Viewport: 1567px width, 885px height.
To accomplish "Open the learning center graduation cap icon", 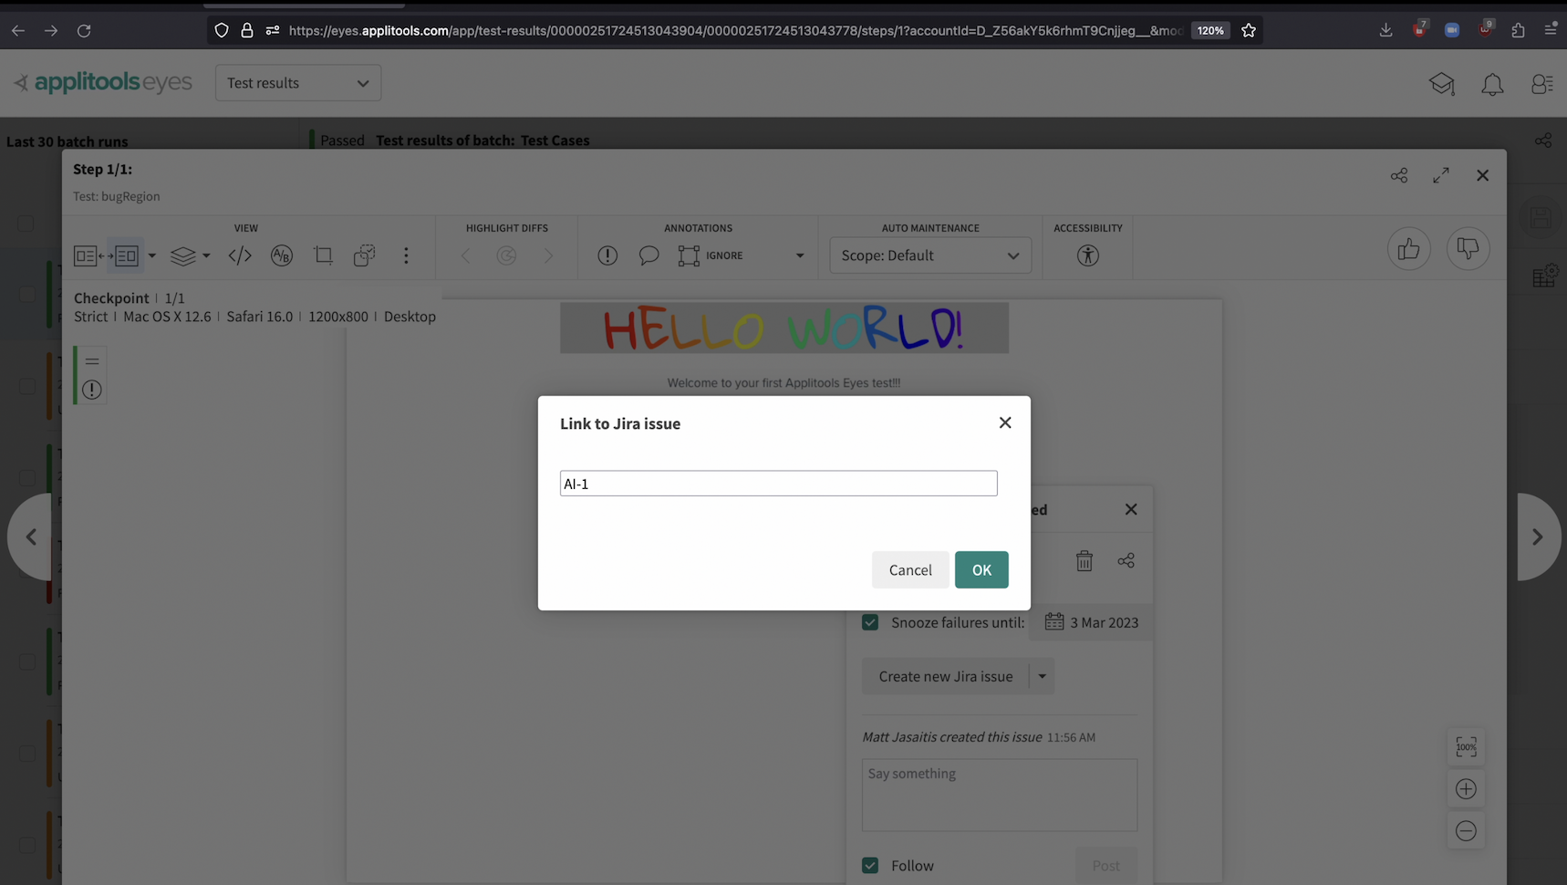I will pyautogui.click(x=1442, y=84).
